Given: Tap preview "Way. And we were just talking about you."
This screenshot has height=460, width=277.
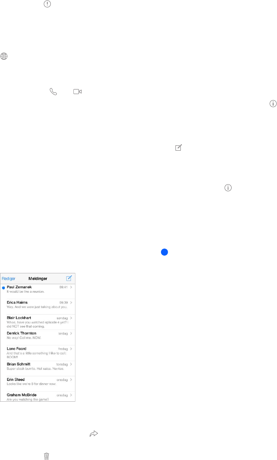Looking at the screenshot, I should point(37,307).
